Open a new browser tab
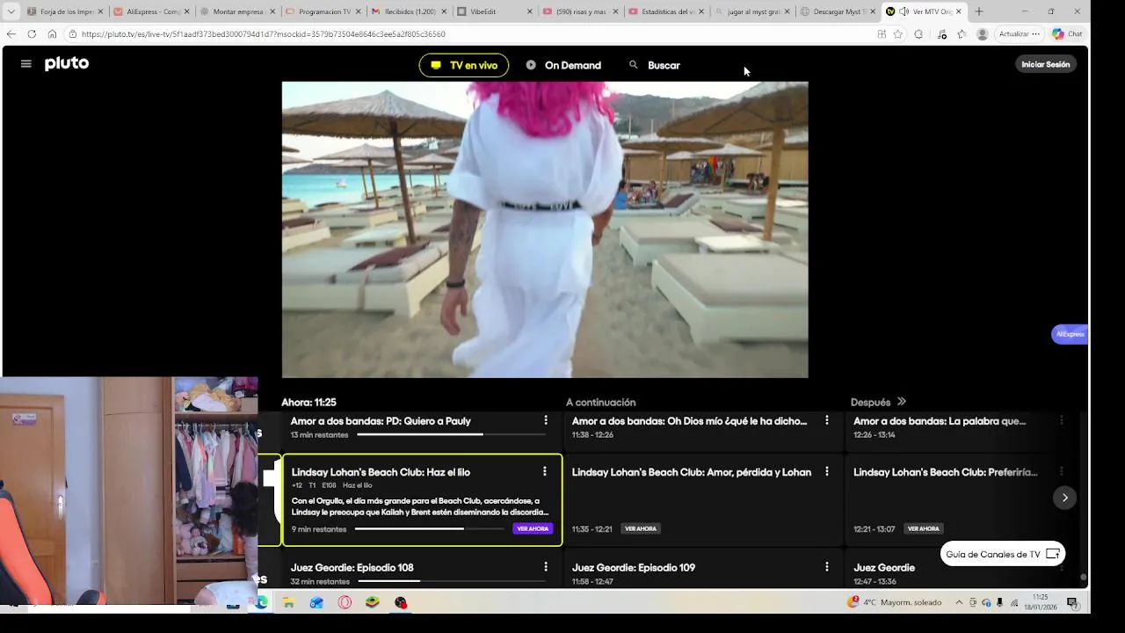Screen dimensions: 1125x633 [x=979, y=11]
